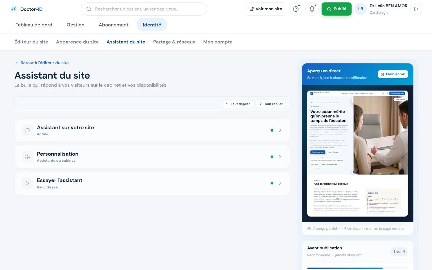Click Tout replier to collapse all
This screenshot has height=270, width=432.
[271, 104]
